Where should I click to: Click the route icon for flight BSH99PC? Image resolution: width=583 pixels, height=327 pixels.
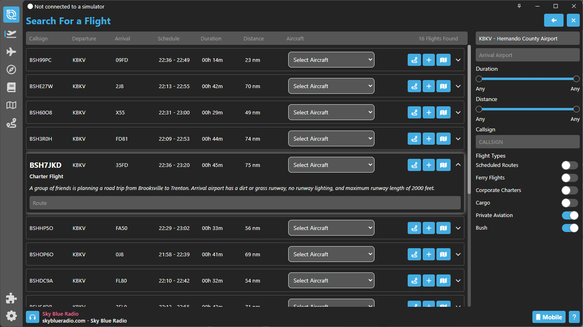coord(414,60)
